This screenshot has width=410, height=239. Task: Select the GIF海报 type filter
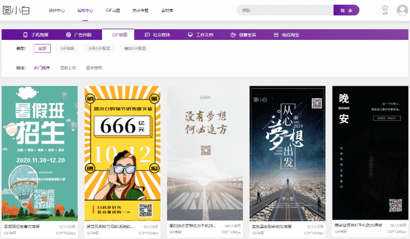click(68, 49)
